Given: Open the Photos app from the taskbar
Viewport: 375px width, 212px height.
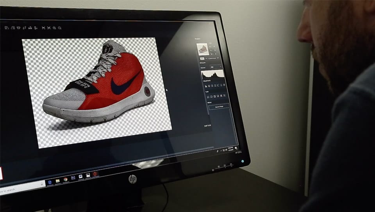Looking at the screenshot, I should pos(88,175).
